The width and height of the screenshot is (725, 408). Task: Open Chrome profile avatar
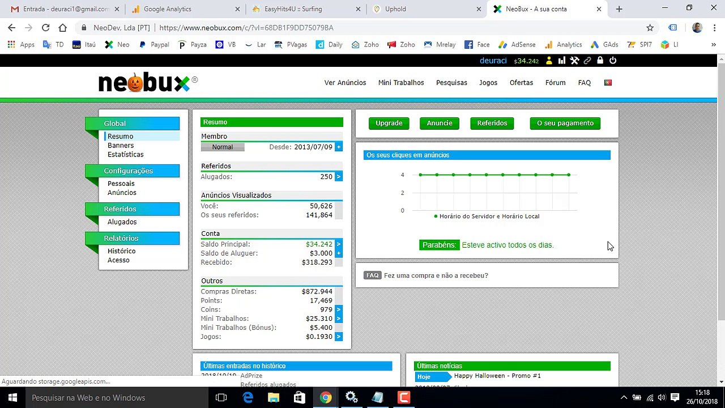tap(697, 27)
